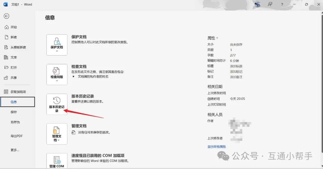Click 添加标记 field
The height and width of the screenshot is (169, 323).
pyautogui.click(x=236, y=71)
